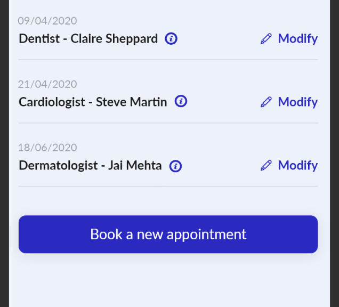The image size is (339, 307).
Task: Select the Cardiologist - Steve Martin title
Action: [x=93, y=102]
